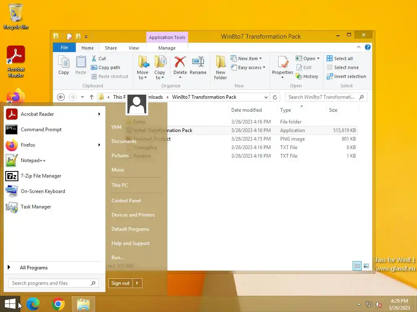
Task: Open Control Panel from Start menu
Action: (126, 201)
